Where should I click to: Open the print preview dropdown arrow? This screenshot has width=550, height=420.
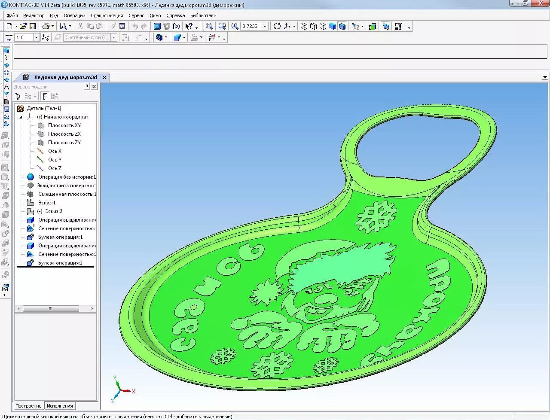[70, 26]
